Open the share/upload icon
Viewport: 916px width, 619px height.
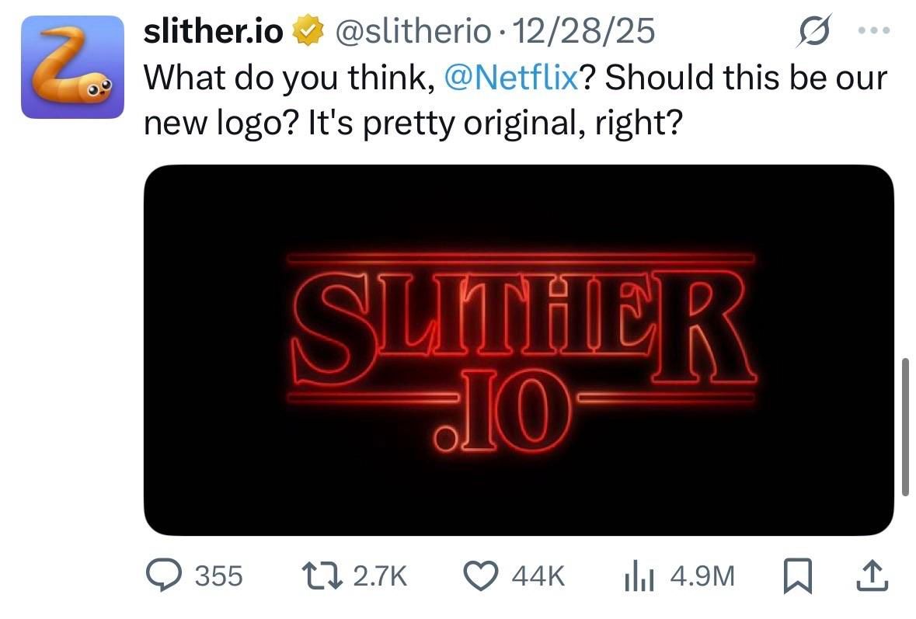[x=871, y=576]
